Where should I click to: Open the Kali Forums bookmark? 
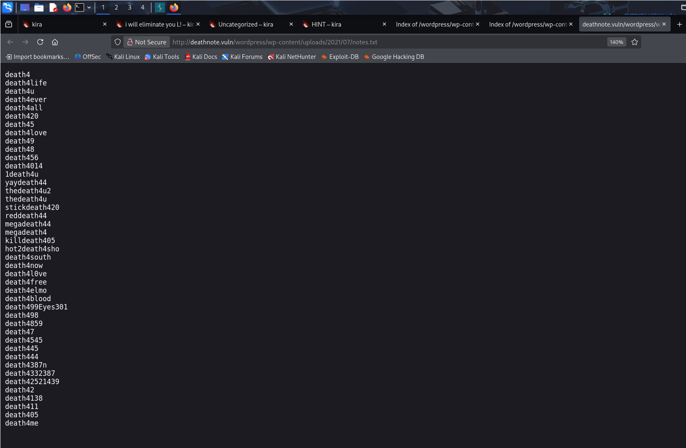[x=242, y=57]
